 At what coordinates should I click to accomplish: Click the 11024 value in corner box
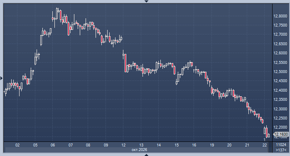point(281,145)
